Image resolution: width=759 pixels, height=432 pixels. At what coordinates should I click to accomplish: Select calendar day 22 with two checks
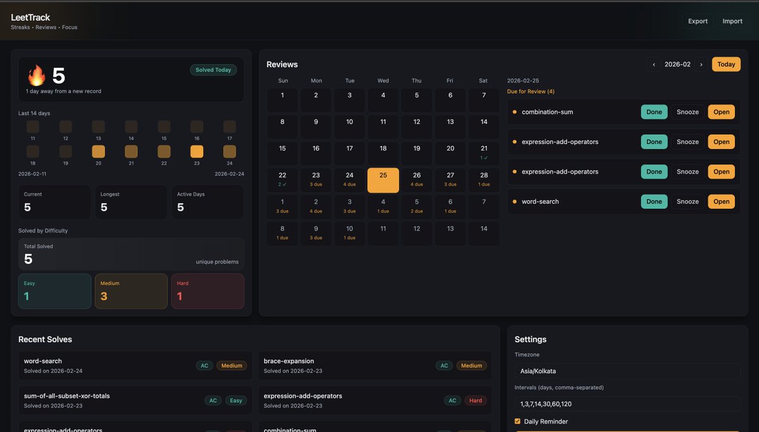pyautogui.click(x=282, y=180)
